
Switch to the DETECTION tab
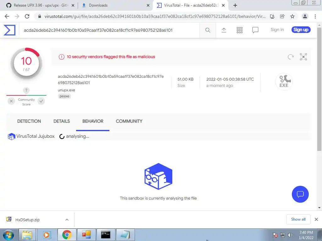click(29, 121)
